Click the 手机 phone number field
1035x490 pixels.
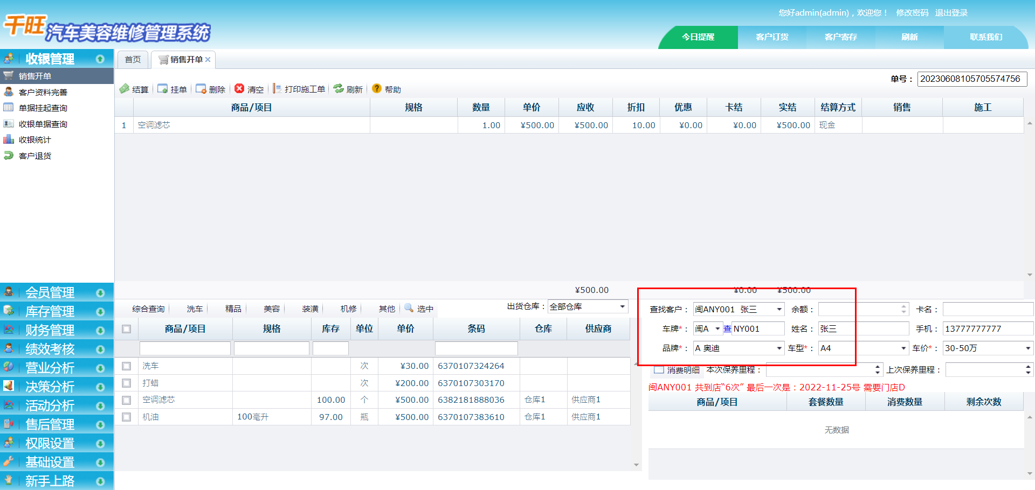tap(988, 328)
